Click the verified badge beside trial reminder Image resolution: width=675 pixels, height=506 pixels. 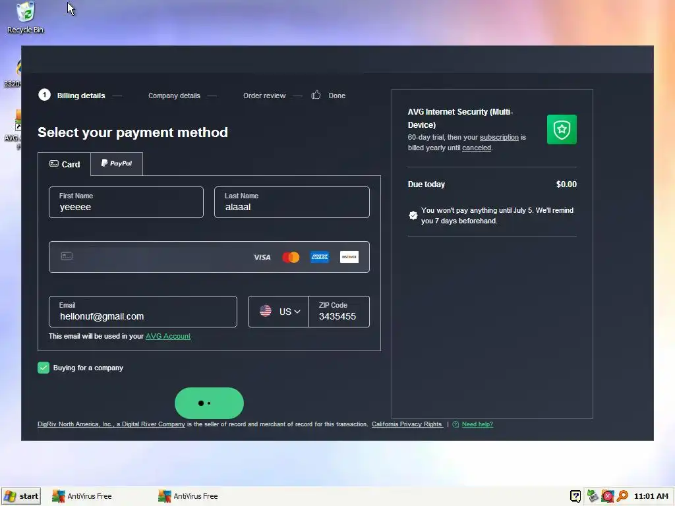(x=413, y=215)
